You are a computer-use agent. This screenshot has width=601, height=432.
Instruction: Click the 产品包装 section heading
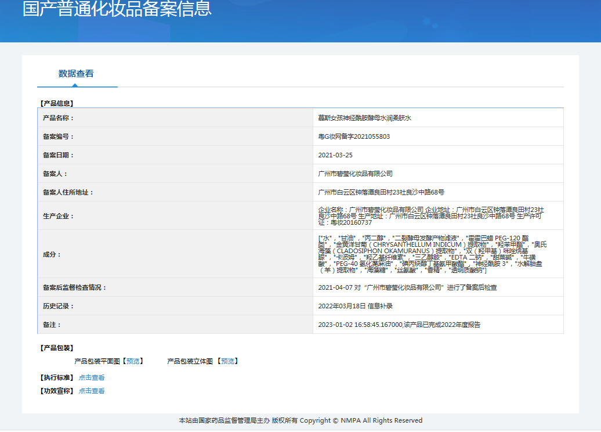click(x=57, y=348)
